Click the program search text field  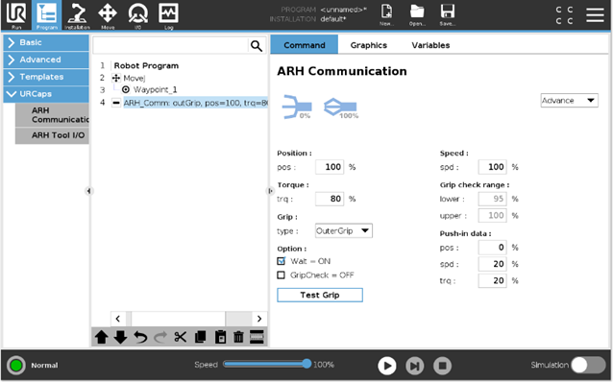pos(170,46)
